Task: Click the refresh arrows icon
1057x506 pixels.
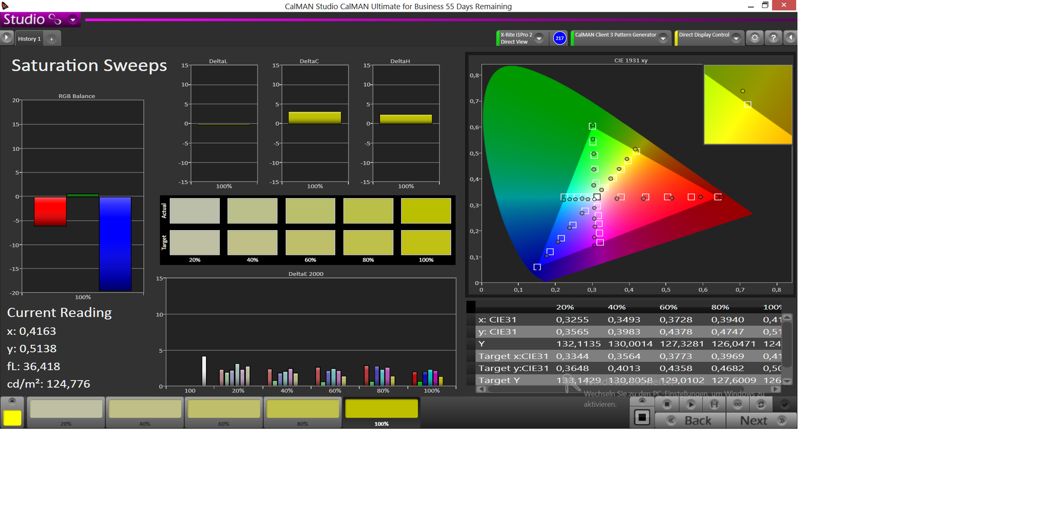Action: click(x=761, y=404)
